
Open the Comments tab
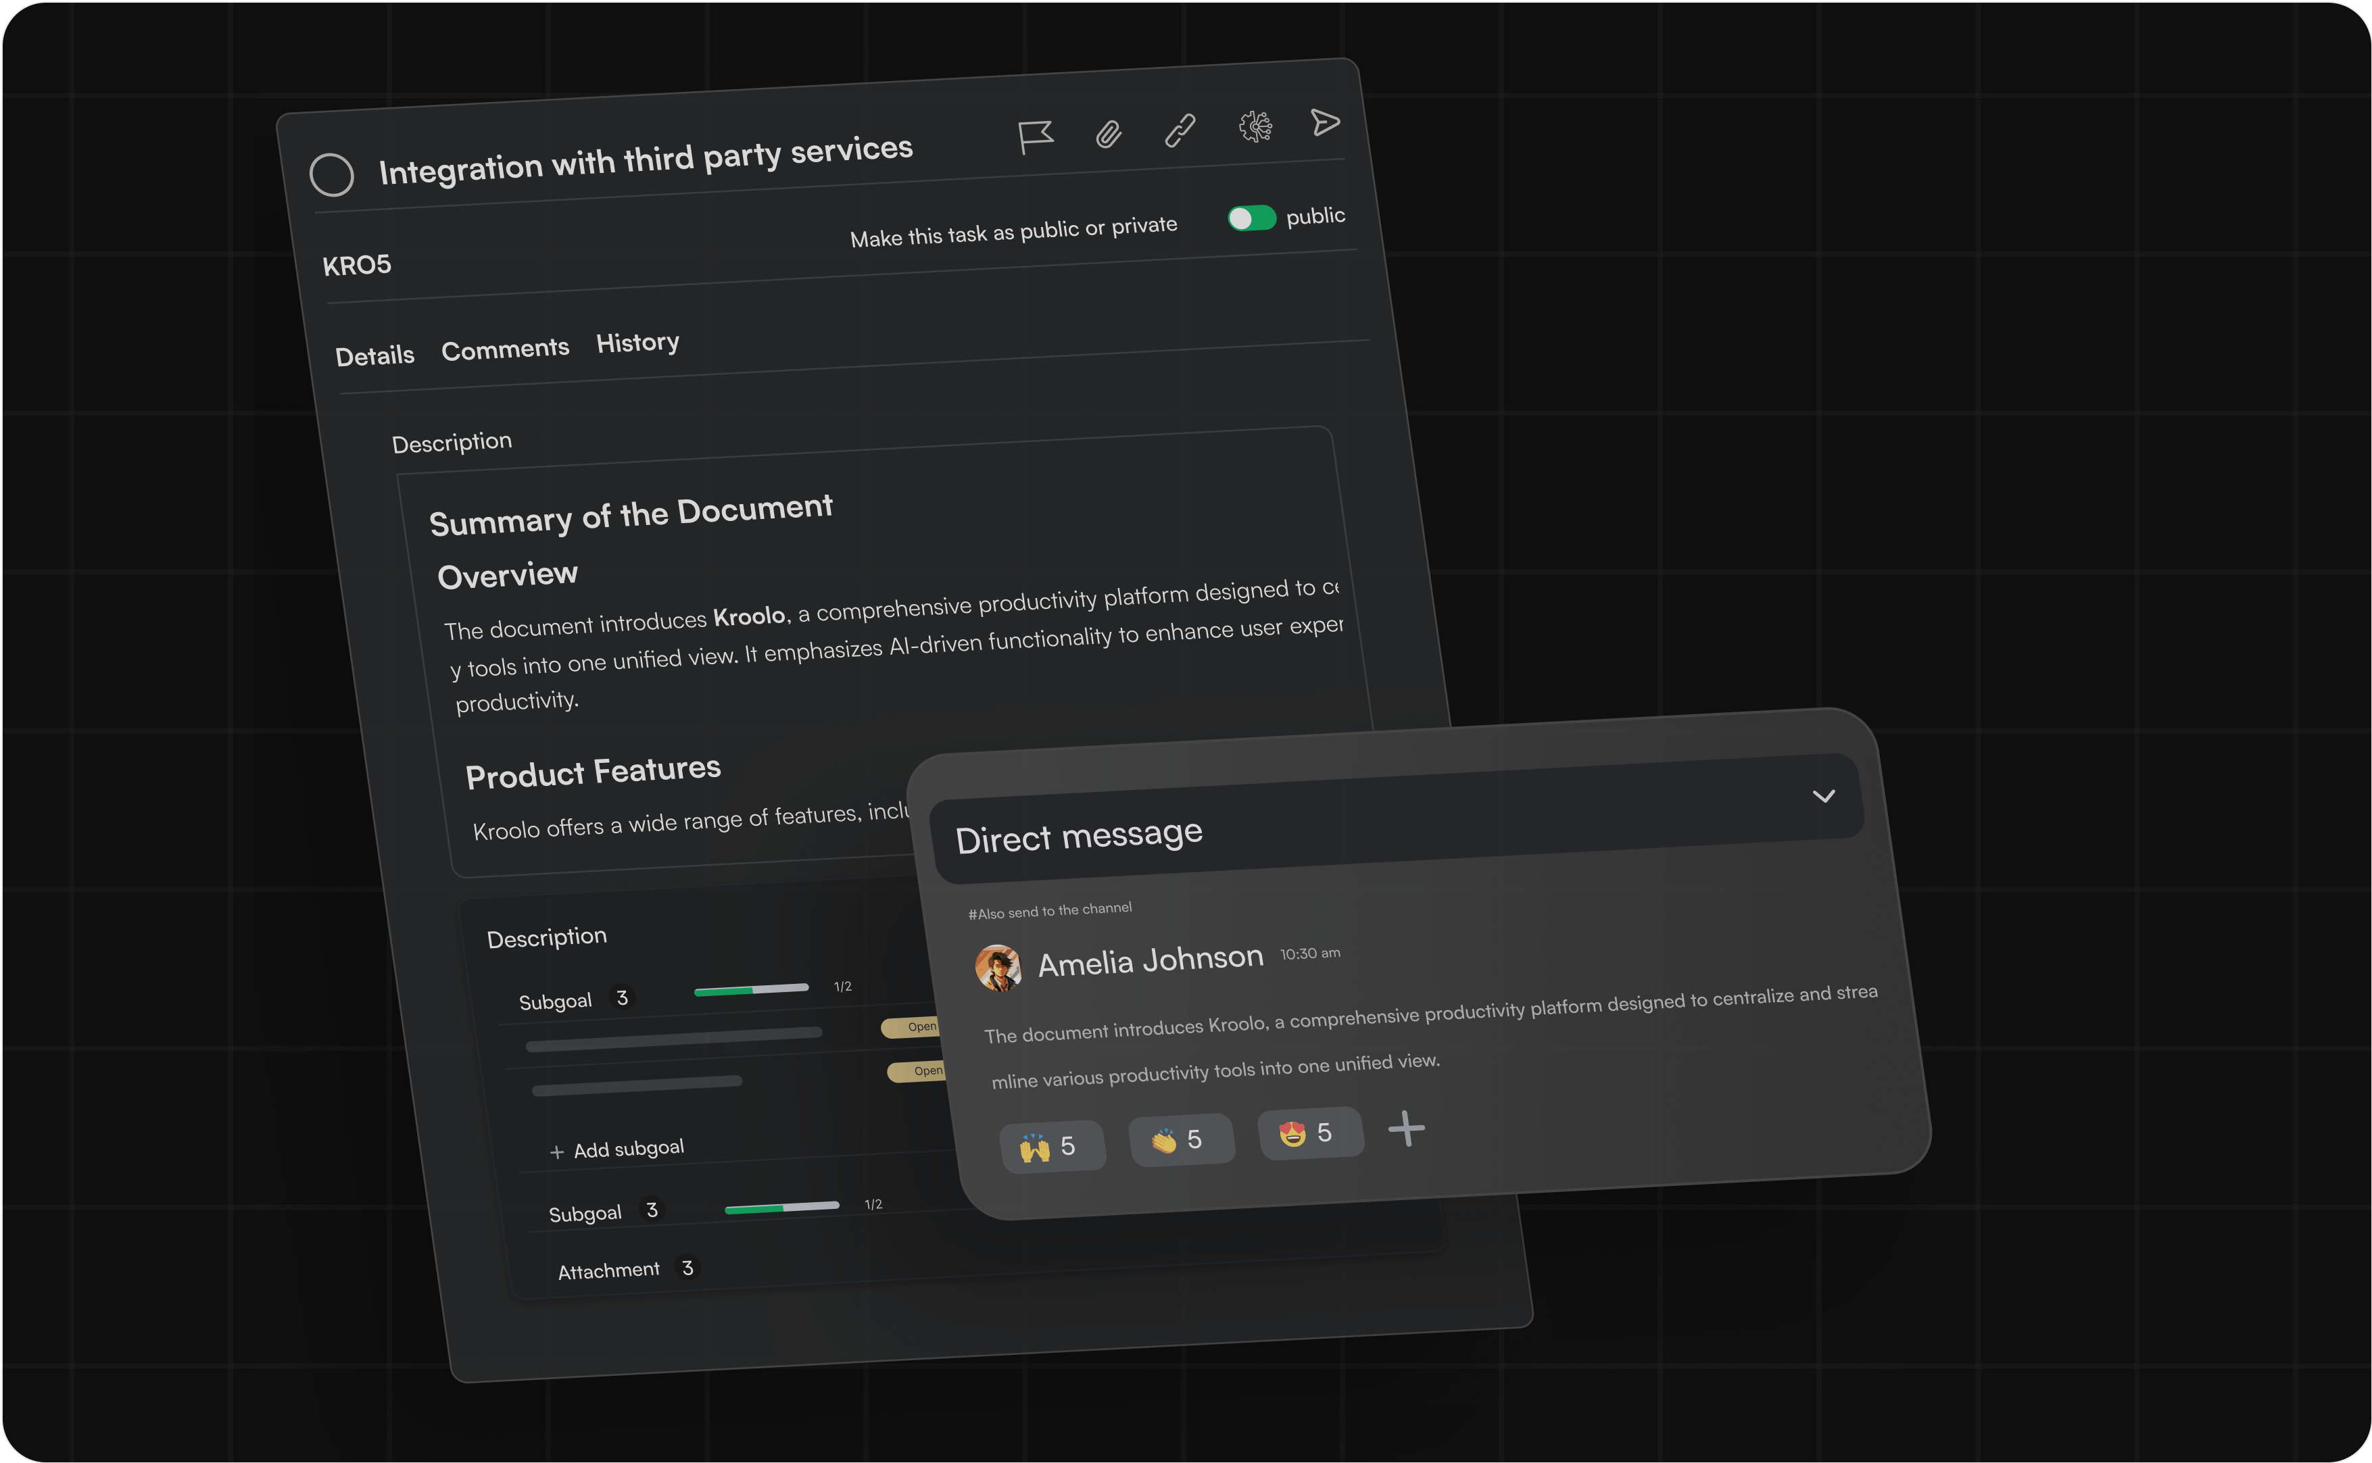click(505, 348)
